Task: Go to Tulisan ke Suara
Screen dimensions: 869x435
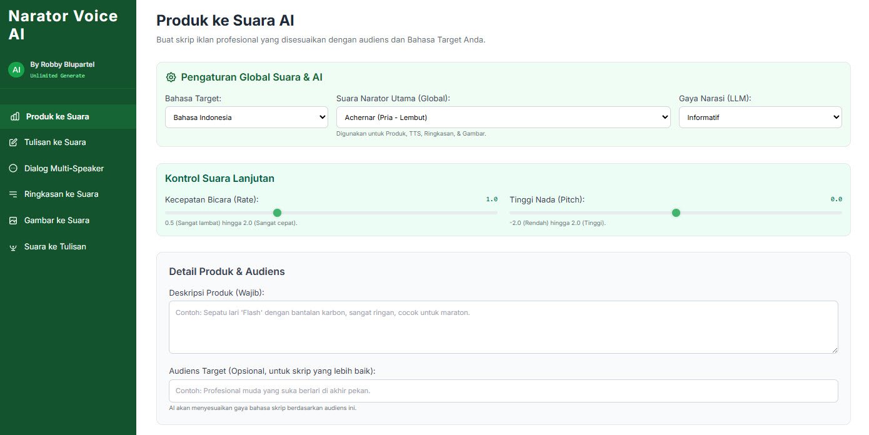Action: (68, 142)
